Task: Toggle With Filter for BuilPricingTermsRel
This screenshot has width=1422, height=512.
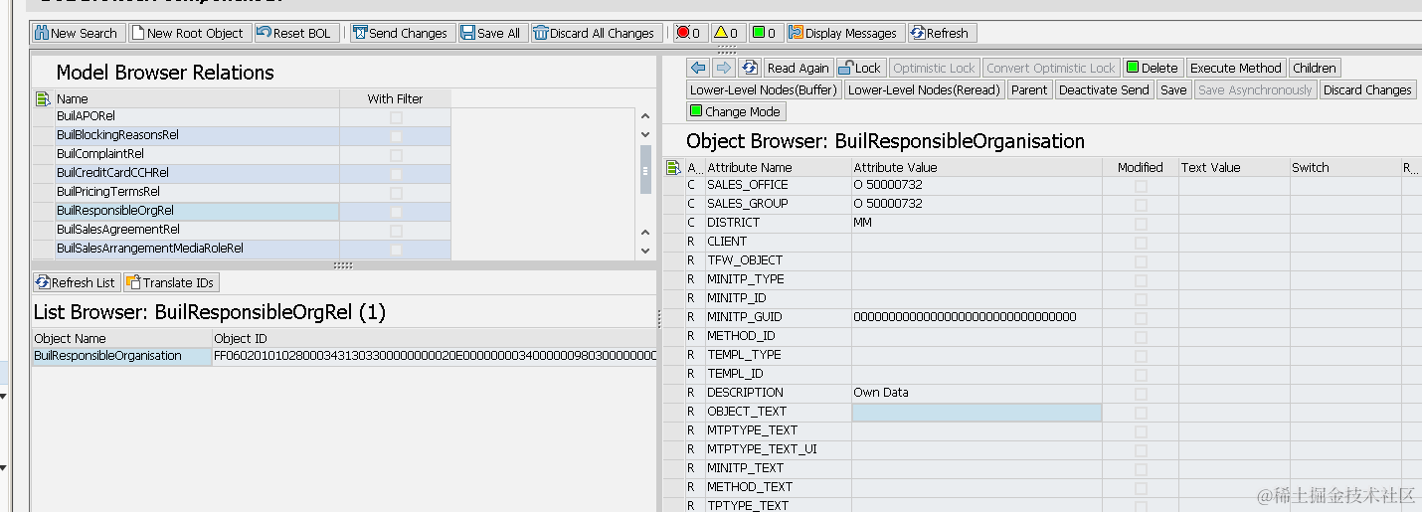Action: [396, 193]
